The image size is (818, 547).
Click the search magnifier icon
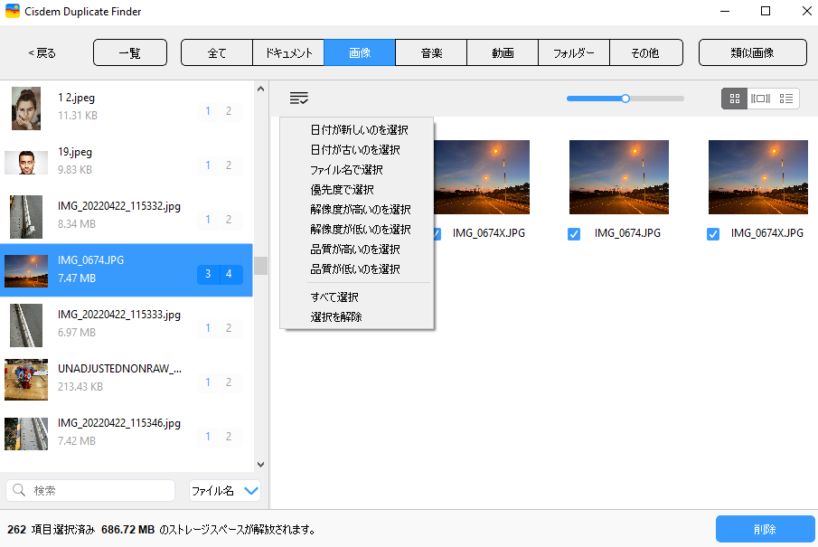click(19, 490)
